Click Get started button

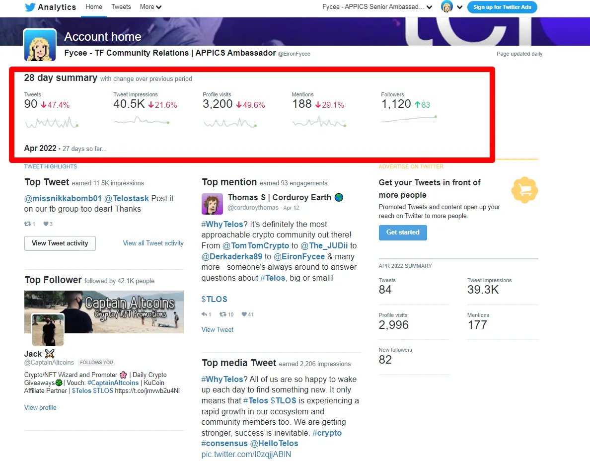coord(403,232)
